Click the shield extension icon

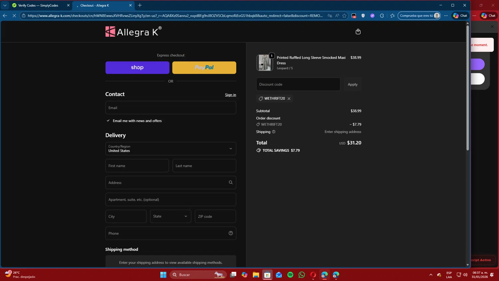click(363, 16)
